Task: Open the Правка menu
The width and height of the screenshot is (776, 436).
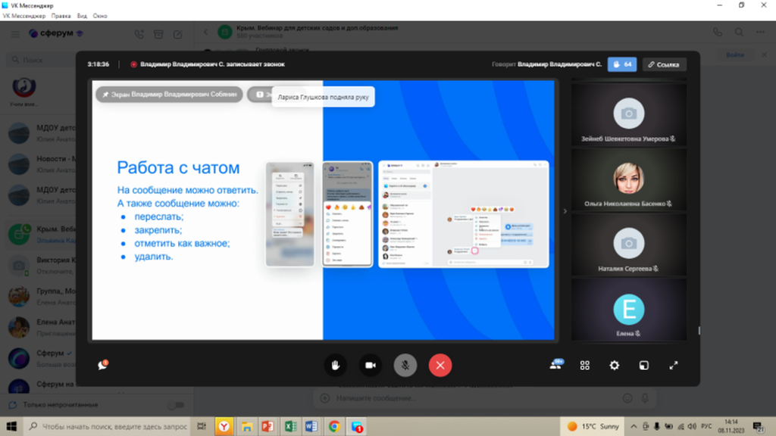Action: [x=61, y=15]
